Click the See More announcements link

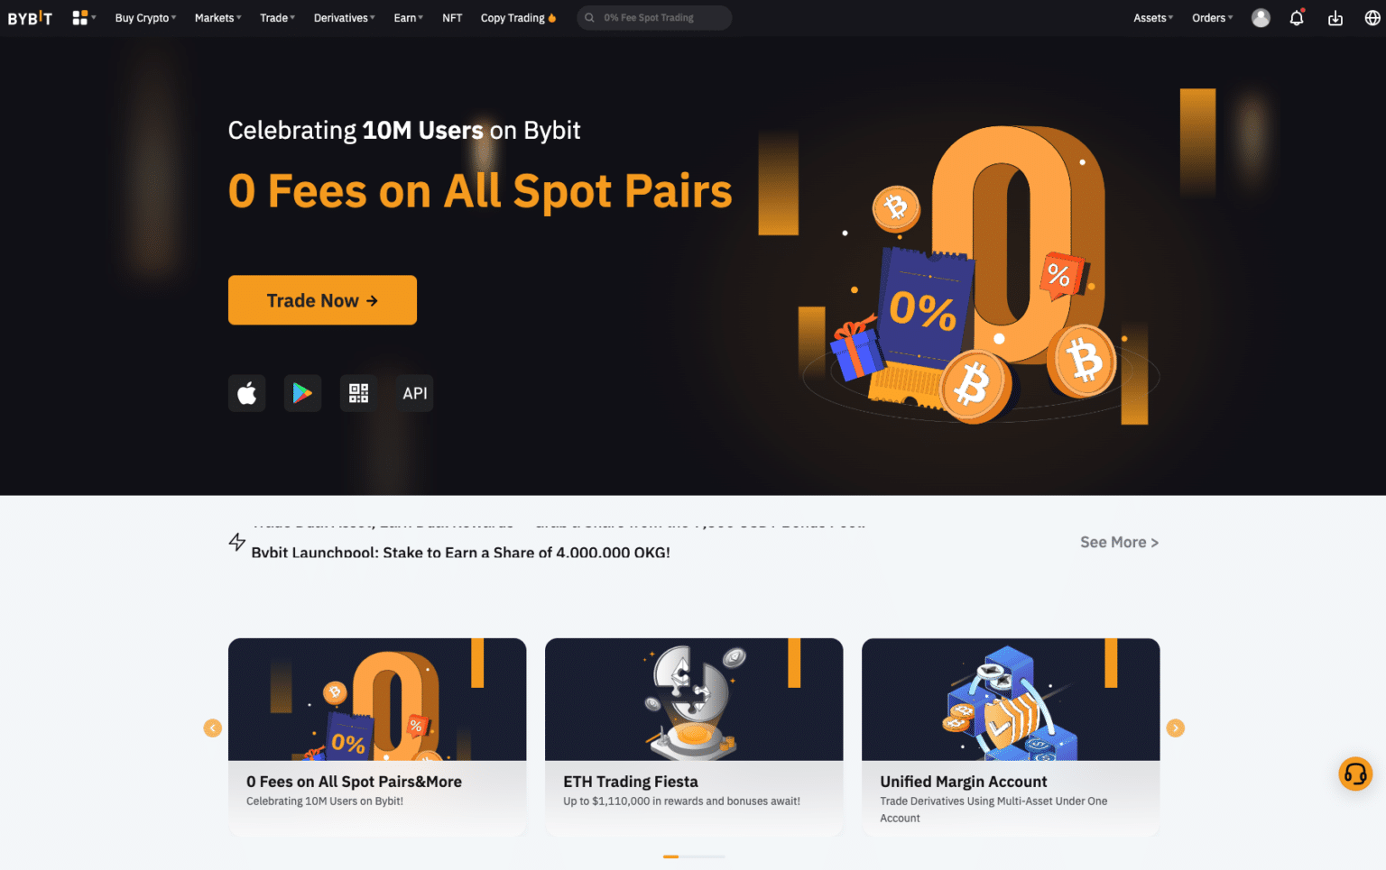[x=1119, y=542]
